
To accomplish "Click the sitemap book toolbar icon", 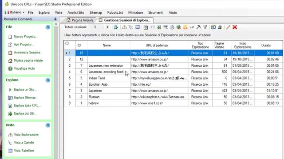I will (213, 27).
